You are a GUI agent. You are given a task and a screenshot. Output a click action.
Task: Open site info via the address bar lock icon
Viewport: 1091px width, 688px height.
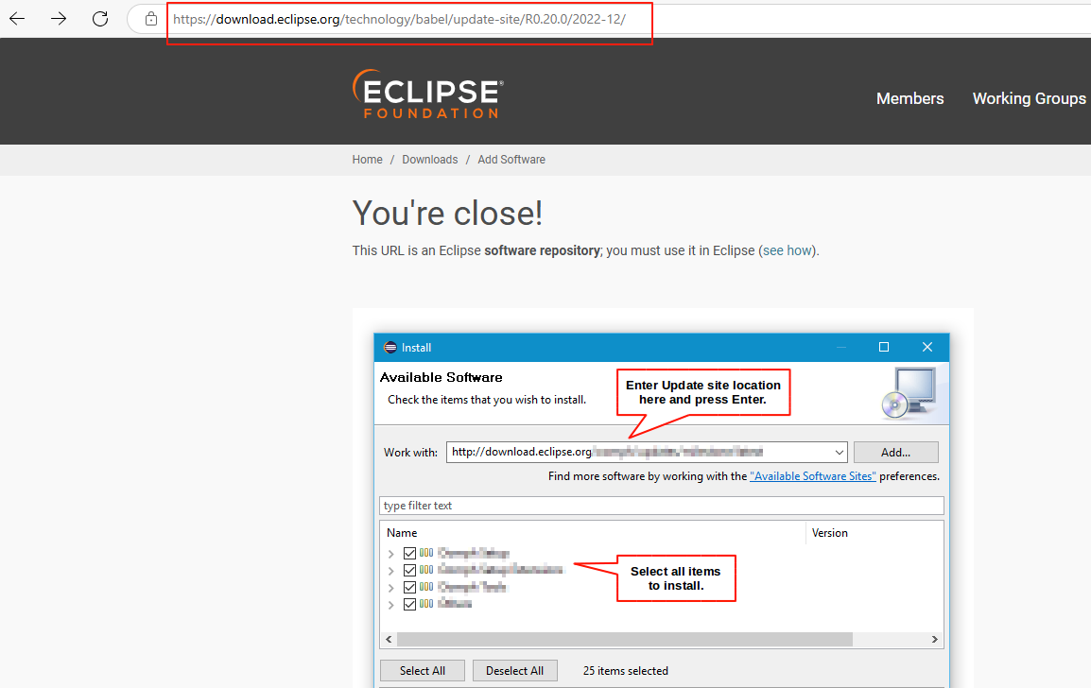(x=151, y=17)
